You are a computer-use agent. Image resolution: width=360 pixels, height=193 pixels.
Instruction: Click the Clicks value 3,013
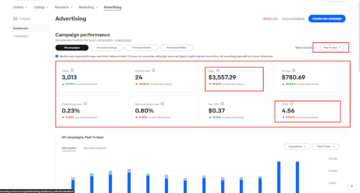pos(69,77)
